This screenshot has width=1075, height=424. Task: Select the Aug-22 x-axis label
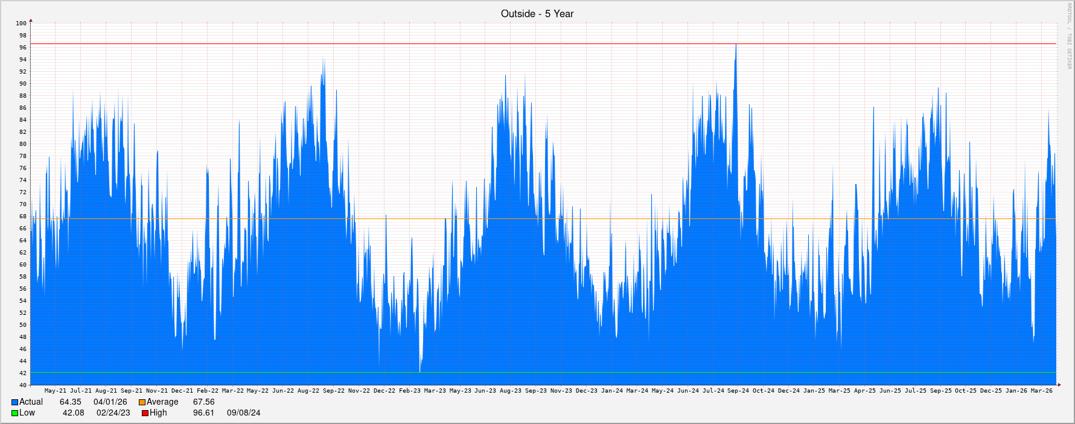[308, 391]
